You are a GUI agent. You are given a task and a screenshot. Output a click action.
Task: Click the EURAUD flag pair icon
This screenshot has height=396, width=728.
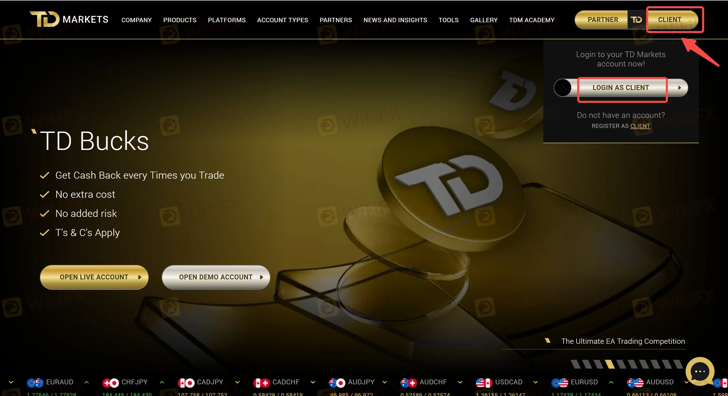pos(35,383)
